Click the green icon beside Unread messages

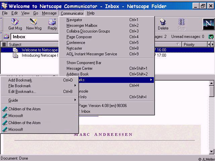pos(211,37)
